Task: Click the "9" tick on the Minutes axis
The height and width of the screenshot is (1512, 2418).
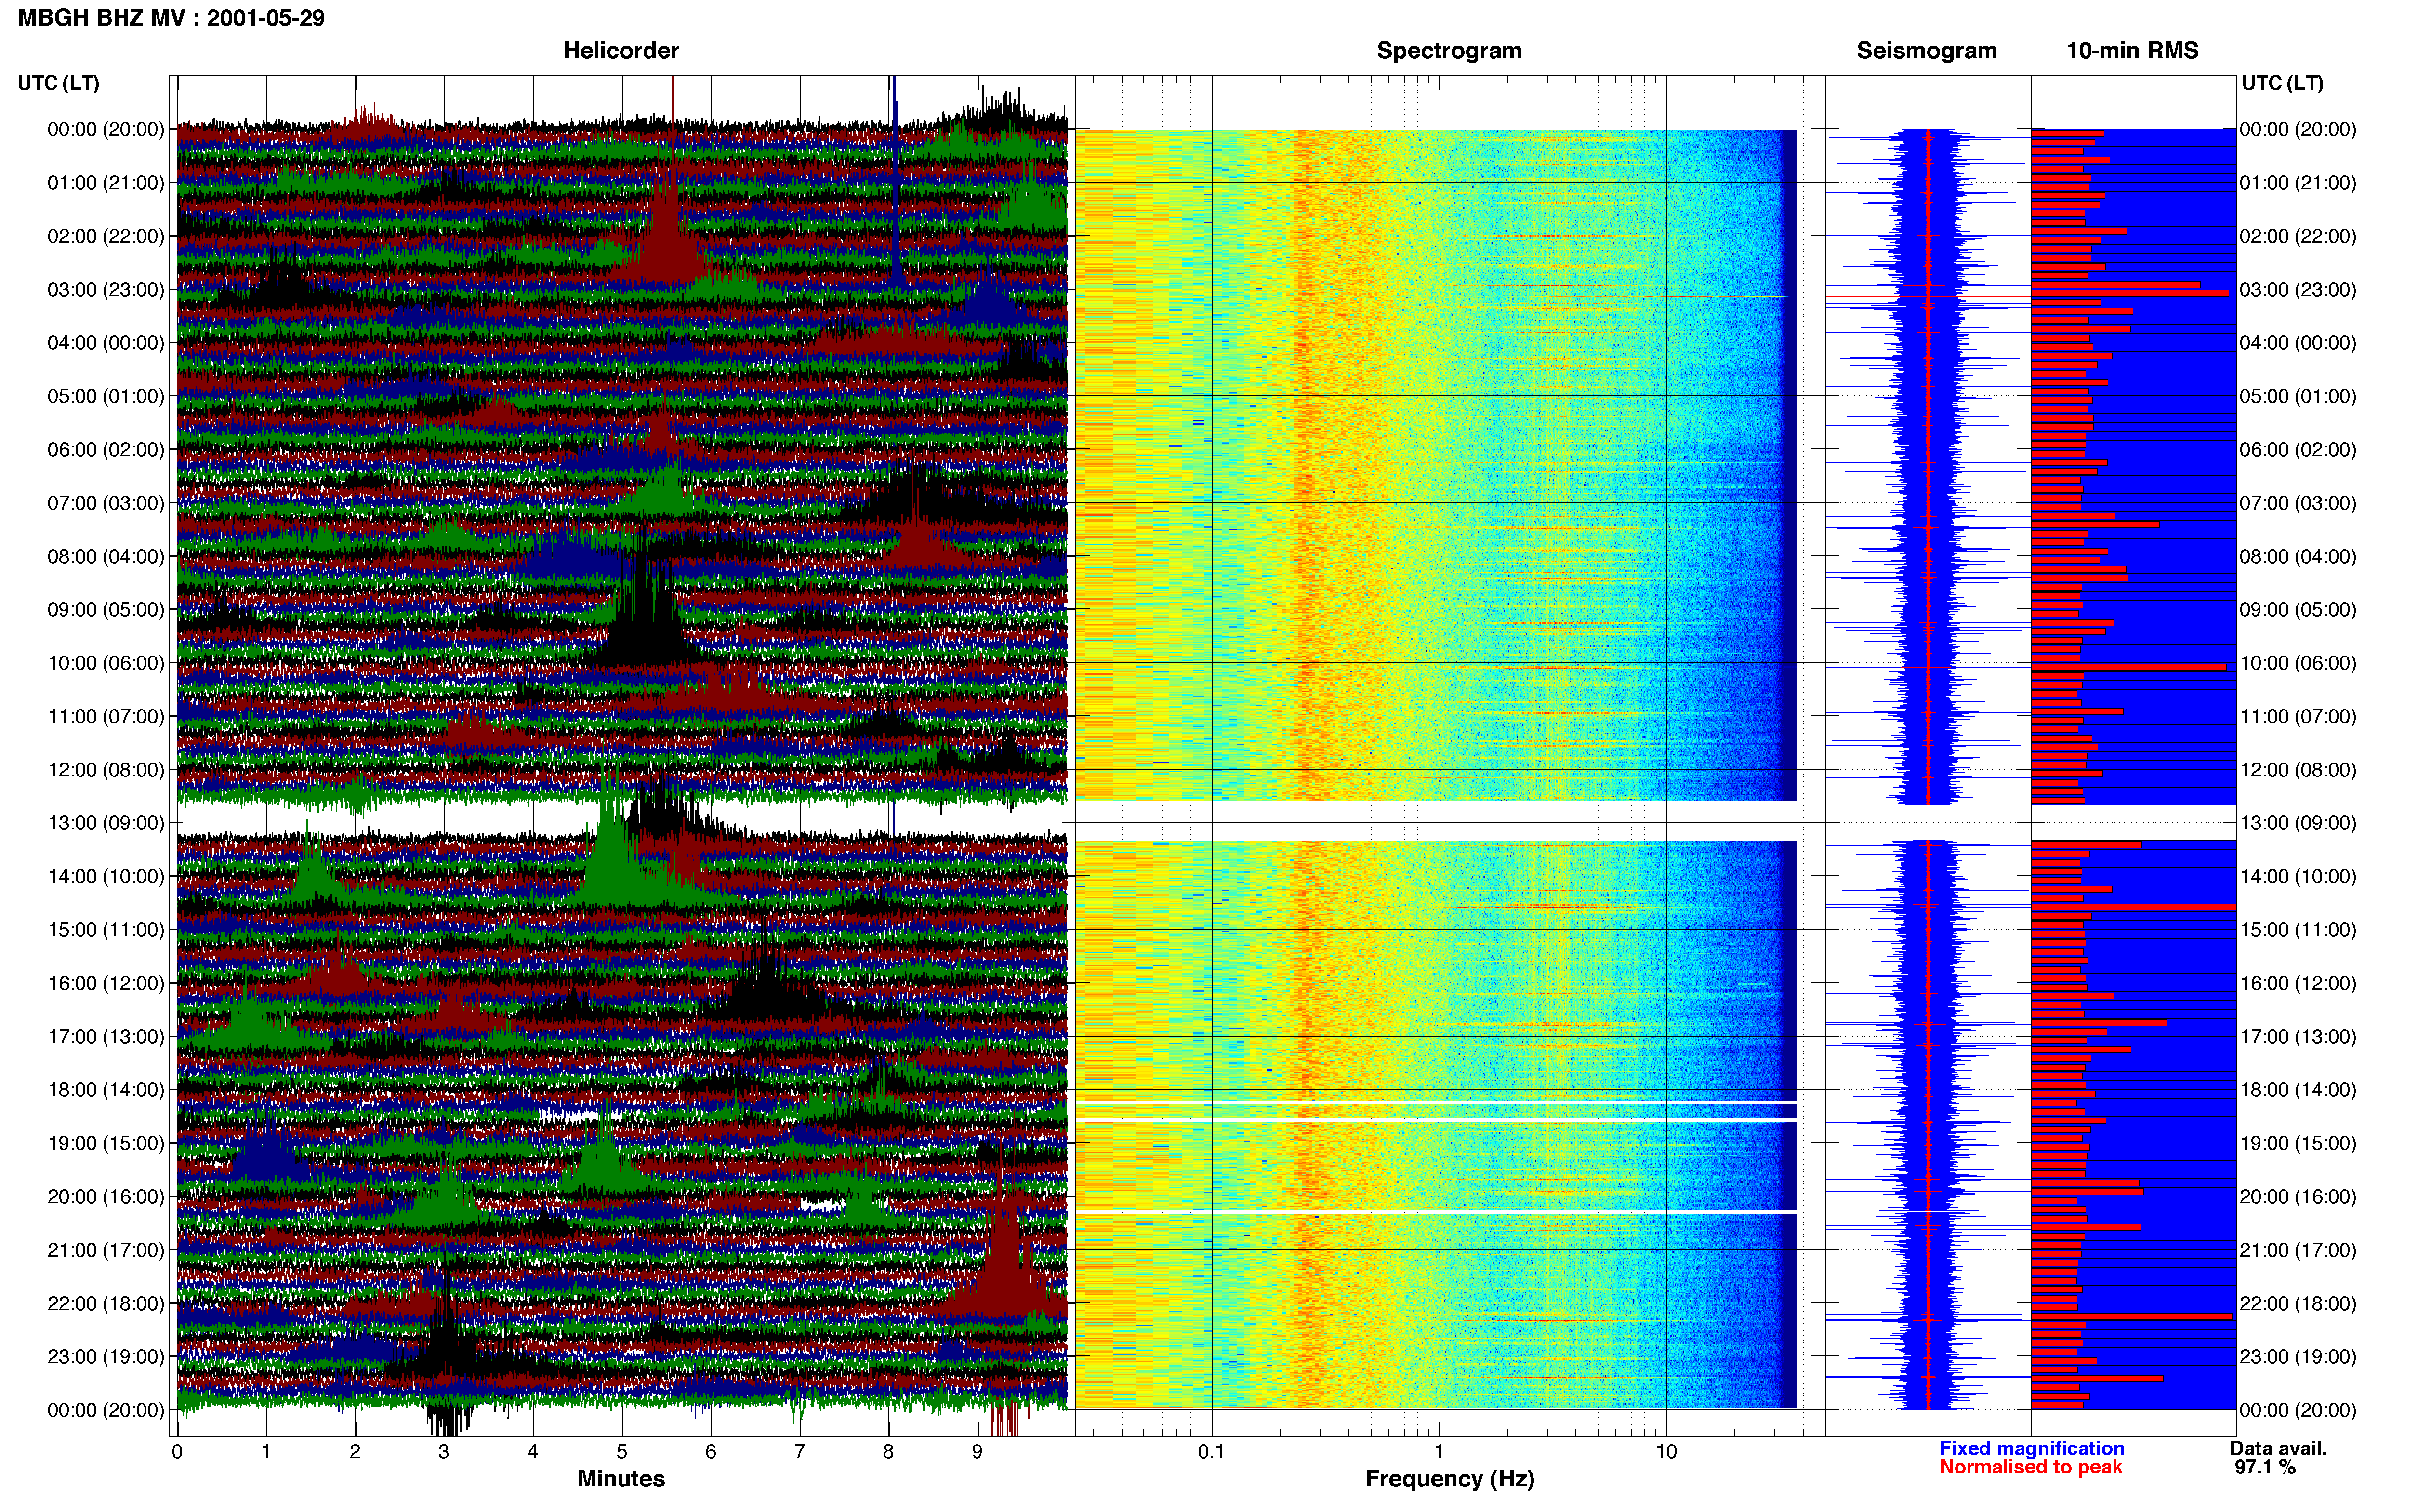Action: (977, 1452)
